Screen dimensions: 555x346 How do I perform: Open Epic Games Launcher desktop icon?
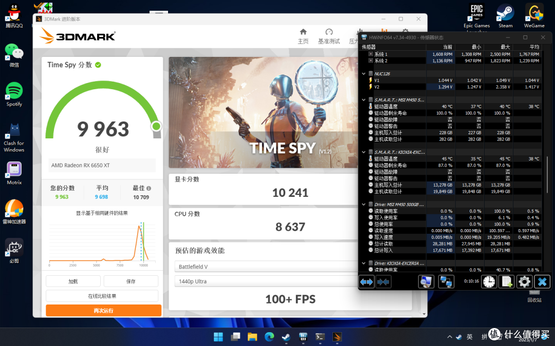point(477,16)
